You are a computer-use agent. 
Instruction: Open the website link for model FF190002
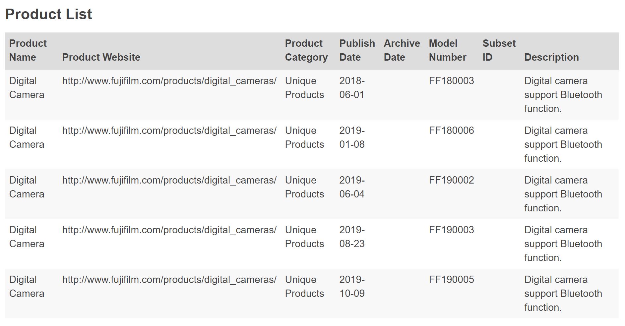(x=169, y=180)
